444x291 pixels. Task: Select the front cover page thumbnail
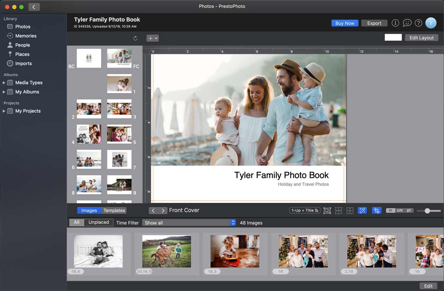[x=119, y=58]
